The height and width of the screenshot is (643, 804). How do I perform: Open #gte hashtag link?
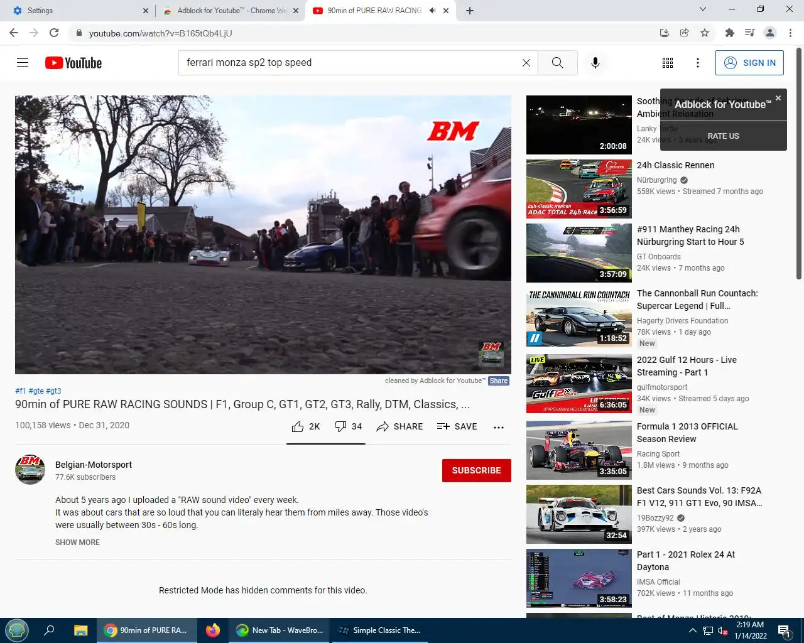[x=36, y=391]
